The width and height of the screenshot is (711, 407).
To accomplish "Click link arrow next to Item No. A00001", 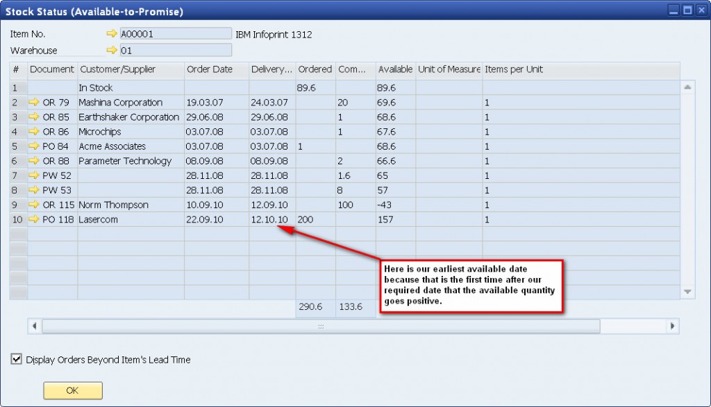I will coord(112,34).
